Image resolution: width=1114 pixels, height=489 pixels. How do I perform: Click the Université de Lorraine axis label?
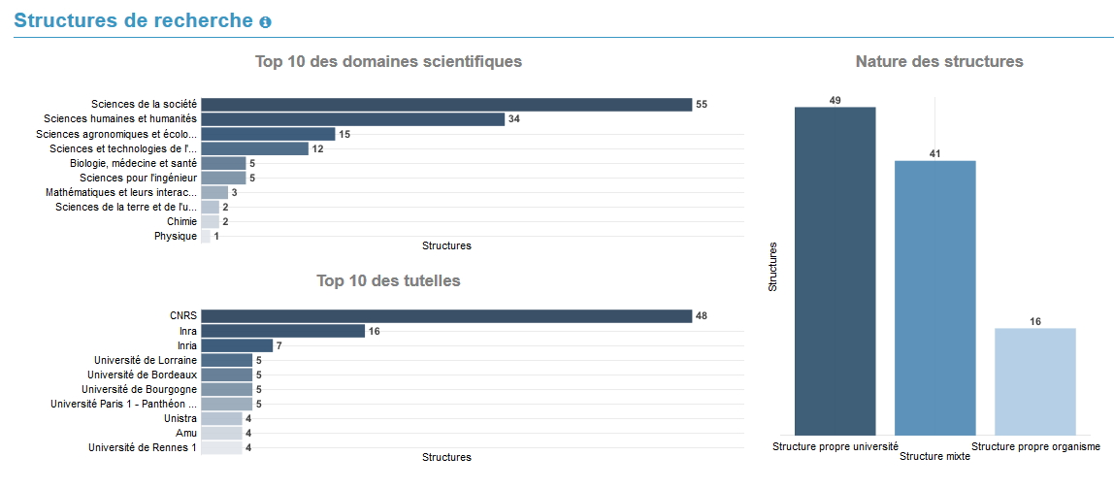(x=145, y=360)
